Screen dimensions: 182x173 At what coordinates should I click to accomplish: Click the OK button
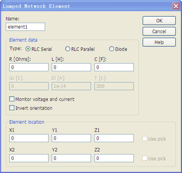(x=159, y=20)
